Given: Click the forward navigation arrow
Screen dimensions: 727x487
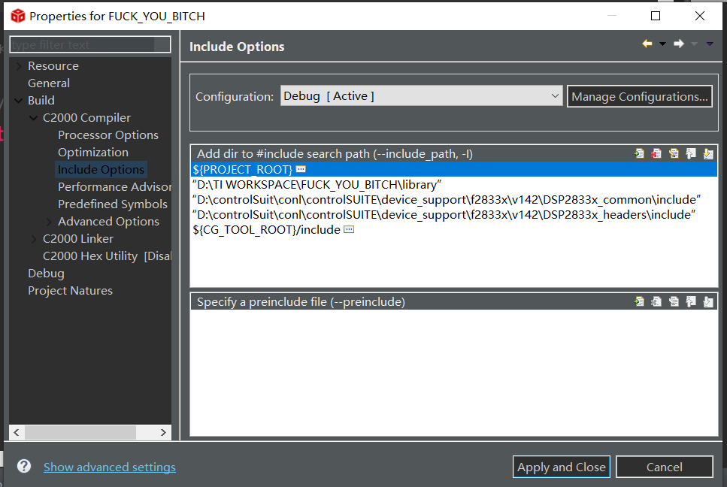Looking at the screenshot, I should 679,44.
